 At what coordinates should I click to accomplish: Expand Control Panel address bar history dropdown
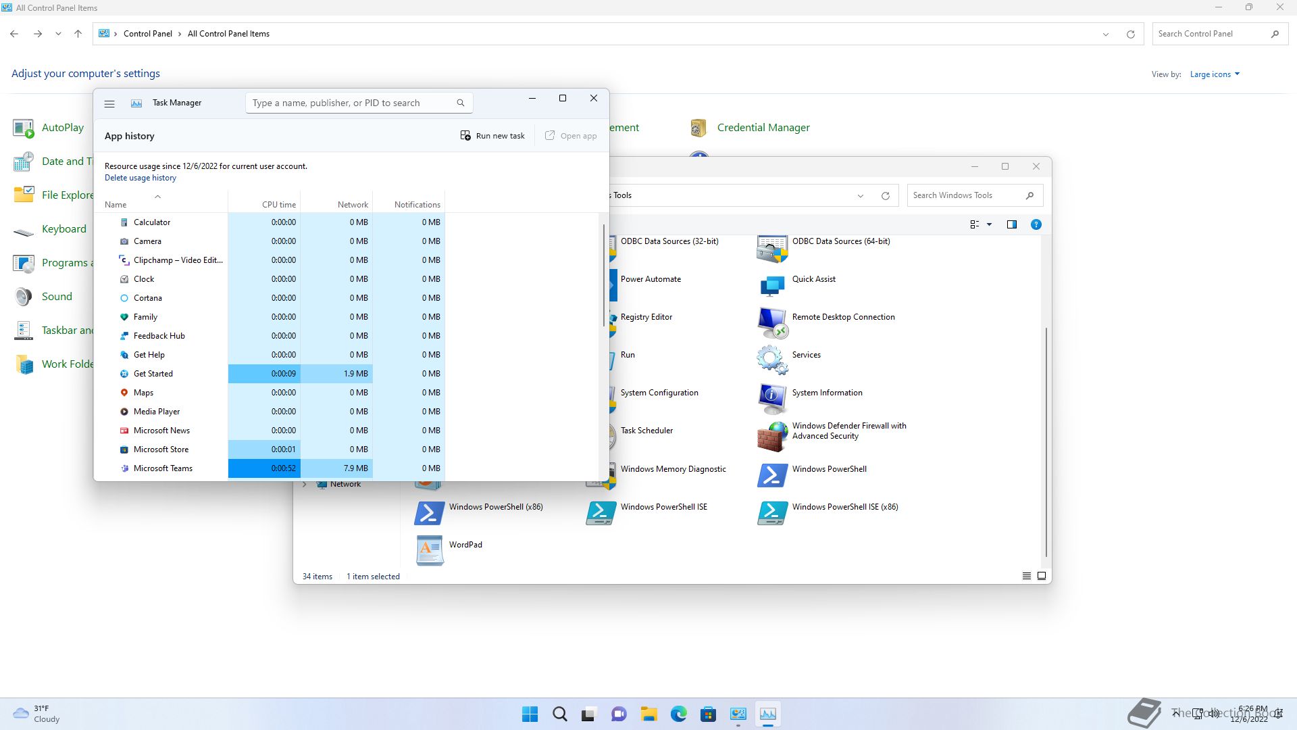pos(1105,34)
